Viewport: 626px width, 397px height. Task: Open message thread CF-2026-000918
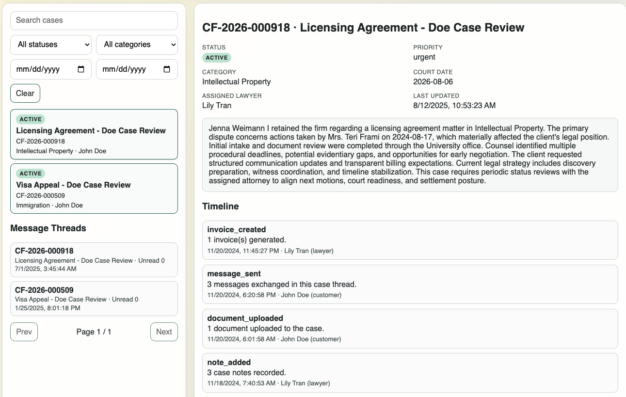tap(94, 260)
